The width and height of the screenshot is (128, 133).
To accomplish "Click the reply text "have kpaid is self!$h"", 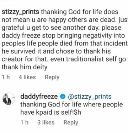I will pos(51,112).
